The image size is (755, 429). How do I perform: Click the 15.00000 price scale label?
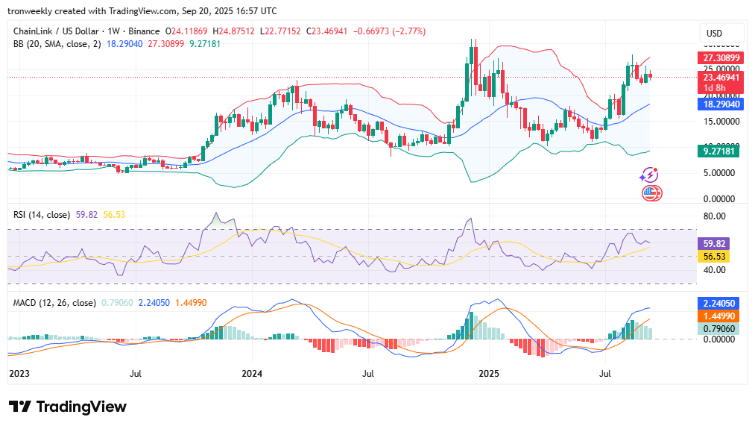(721, 122)
